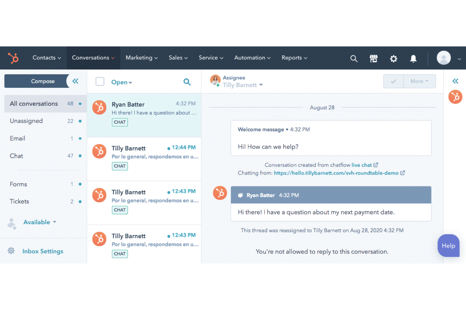
Task: Open the 'Open' status filter dropdown
Action: (x=122, y=82)
